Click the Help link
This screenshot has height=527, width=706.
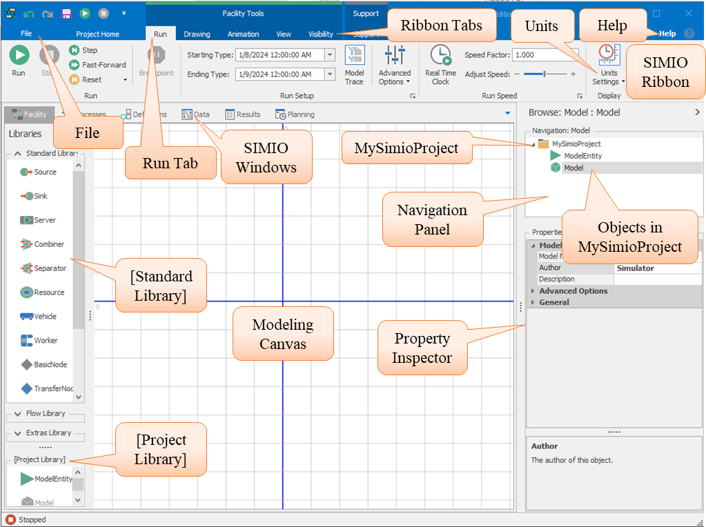[x=667, y=33]
